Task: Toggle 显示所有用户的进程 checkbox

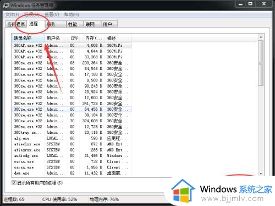Action: click(14, 183)
